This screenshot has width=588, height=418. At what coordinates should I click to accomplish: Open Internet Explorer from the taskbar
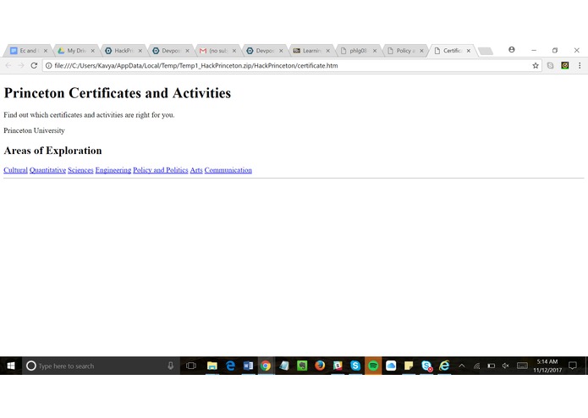[x=444, y=366]
